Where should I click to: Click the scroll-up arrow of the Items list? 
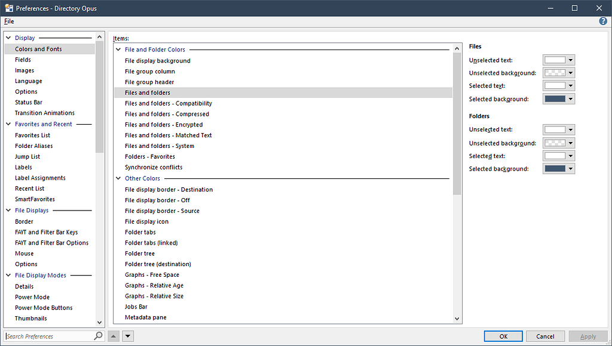pos(457,48)
